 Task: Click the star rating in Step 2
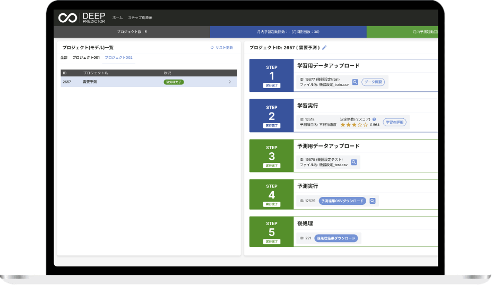[x=355, y=125]
